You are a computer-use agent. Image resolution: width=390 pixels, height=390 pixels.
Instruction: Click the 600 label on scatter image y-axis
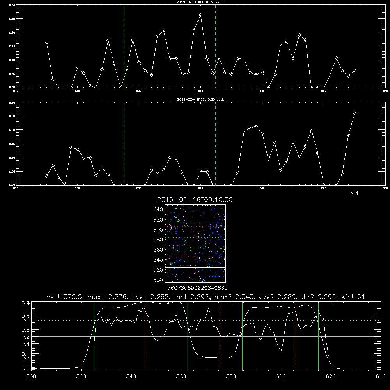(x=158, y=230)
